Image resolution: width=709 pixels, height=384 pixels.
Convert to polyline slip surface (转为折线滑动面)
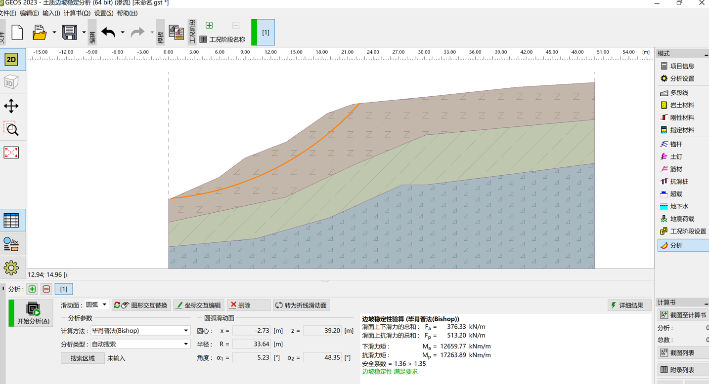(302, 306)
